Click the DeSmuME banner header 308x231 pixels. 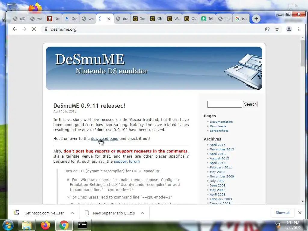click(154, 68)
